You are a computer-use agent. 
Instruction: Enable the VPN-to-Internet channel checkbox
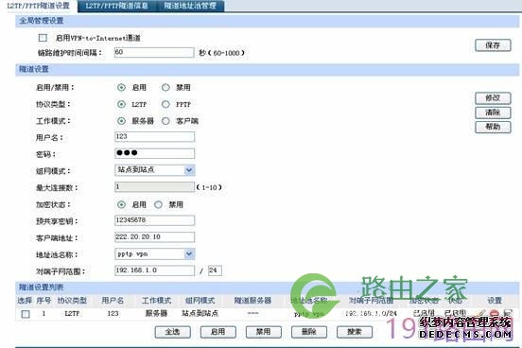coord(43,38)
